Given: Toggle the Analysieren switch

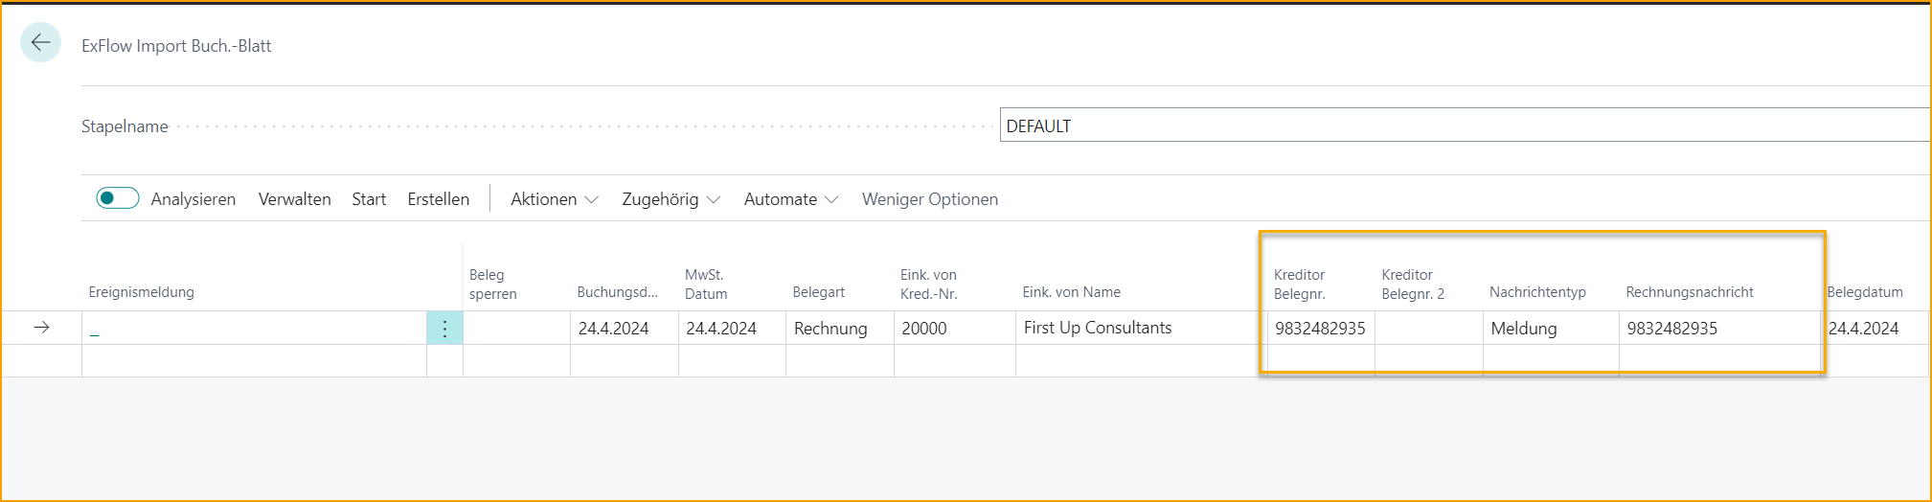Looking at the screenshot, I should (118, 198).
